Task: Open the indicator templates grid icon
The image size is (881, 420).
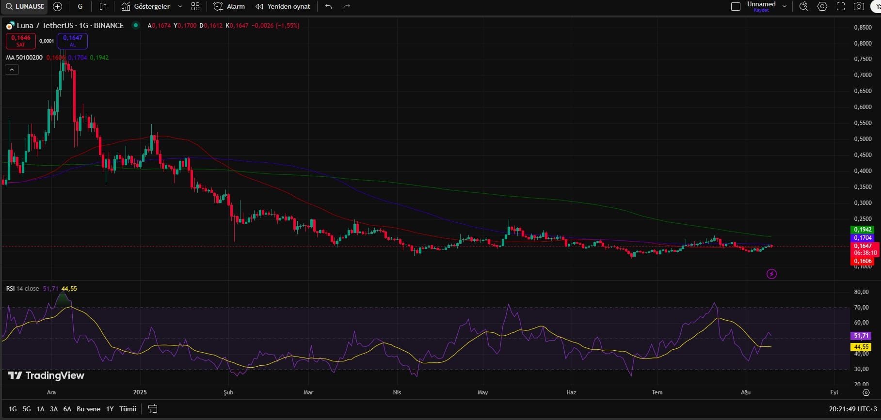Action: [195, 6]
